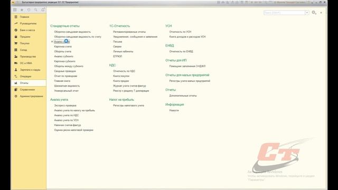Expand the search field dropdown arrow
Image resolution: width=338 pixels, height=190 pixels.
click(x=307, y=13)
